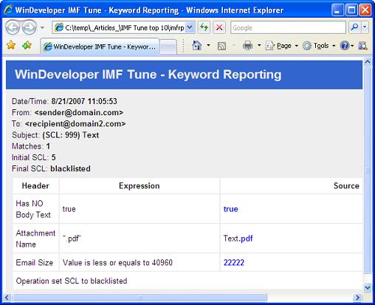The height and width of the screenshot is (305, 375).
Task: Click the 'Attachment Name' header cell
Action: pyautogui.click(x=35, y=239)
